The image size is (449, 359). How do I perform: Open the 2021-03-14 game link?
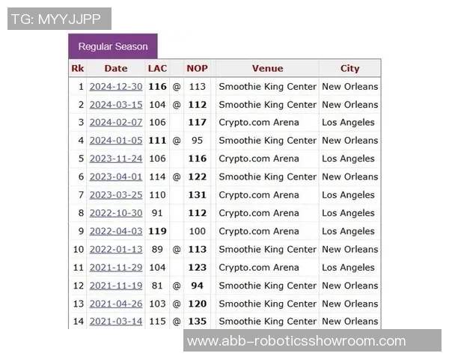(x=115, y=322)
